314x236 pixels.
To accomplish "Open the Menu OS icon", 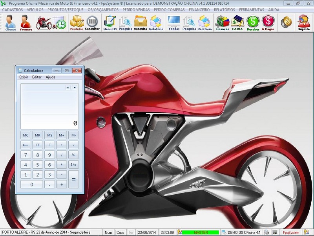I will [110, 22].
